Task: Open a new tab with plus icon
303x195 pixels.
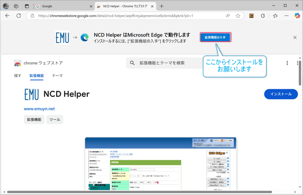Action: pos(162,6)
